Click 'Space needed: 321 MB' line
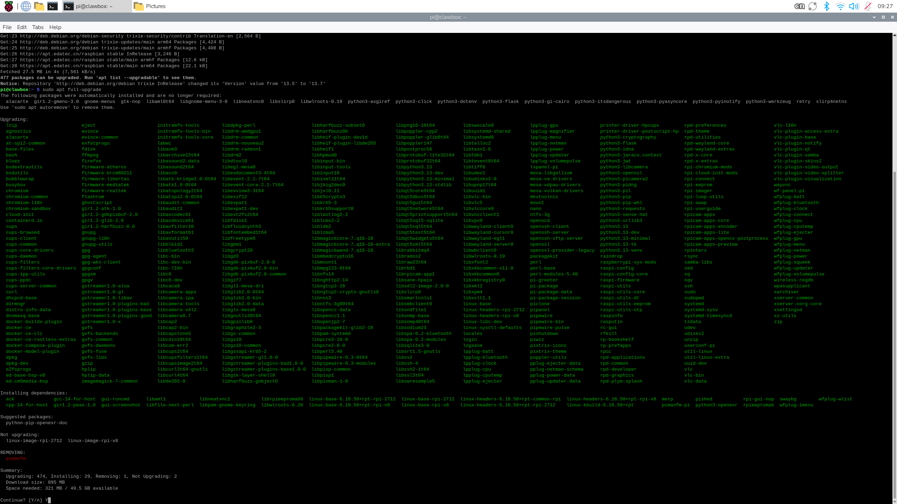This screenshot has height=504, width=897. pos(62,488)
